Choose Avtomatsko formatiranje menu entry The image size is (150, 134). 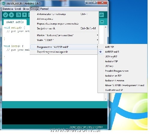coord(64,14)
